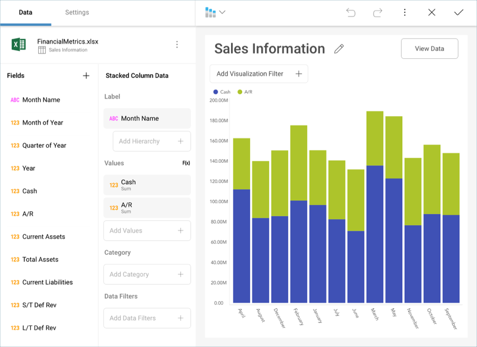Open the FinancialMetrics.xlsx data source options menu
Viewport: 477px width, 347px height.
click(177, 45)
